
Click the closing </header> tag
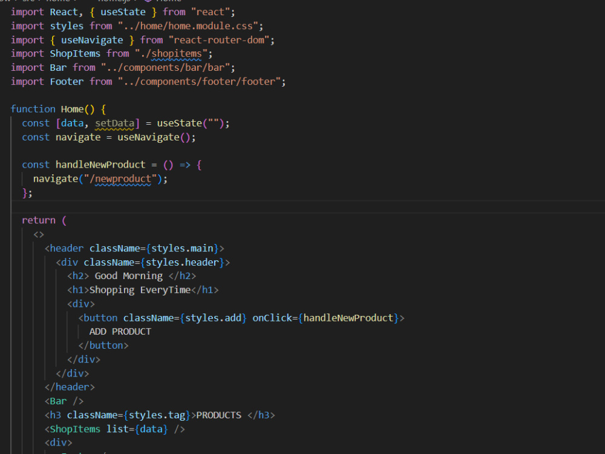click(70, 387)
